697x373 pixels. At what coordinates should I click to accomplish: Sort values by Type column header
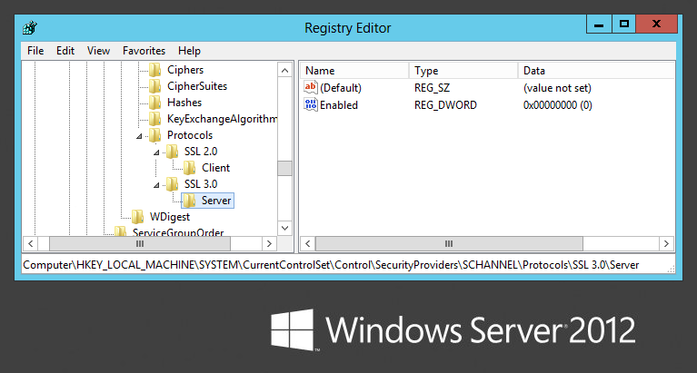coord(463,71)
